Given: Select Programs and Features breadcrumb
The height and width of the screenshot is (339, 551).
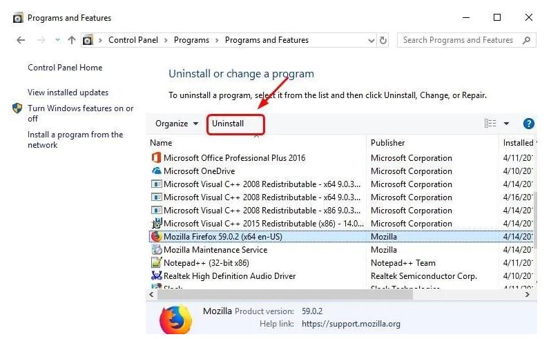Looking at the screenshot, I should pyautogui.click(x=267, y=40).
